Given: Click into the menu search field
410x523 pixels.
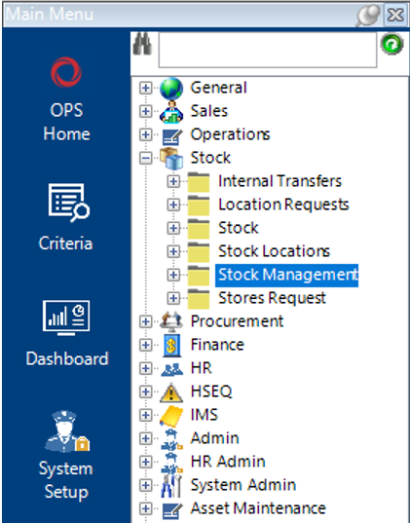Looking at the screenshot, I should tap(268, 50).
